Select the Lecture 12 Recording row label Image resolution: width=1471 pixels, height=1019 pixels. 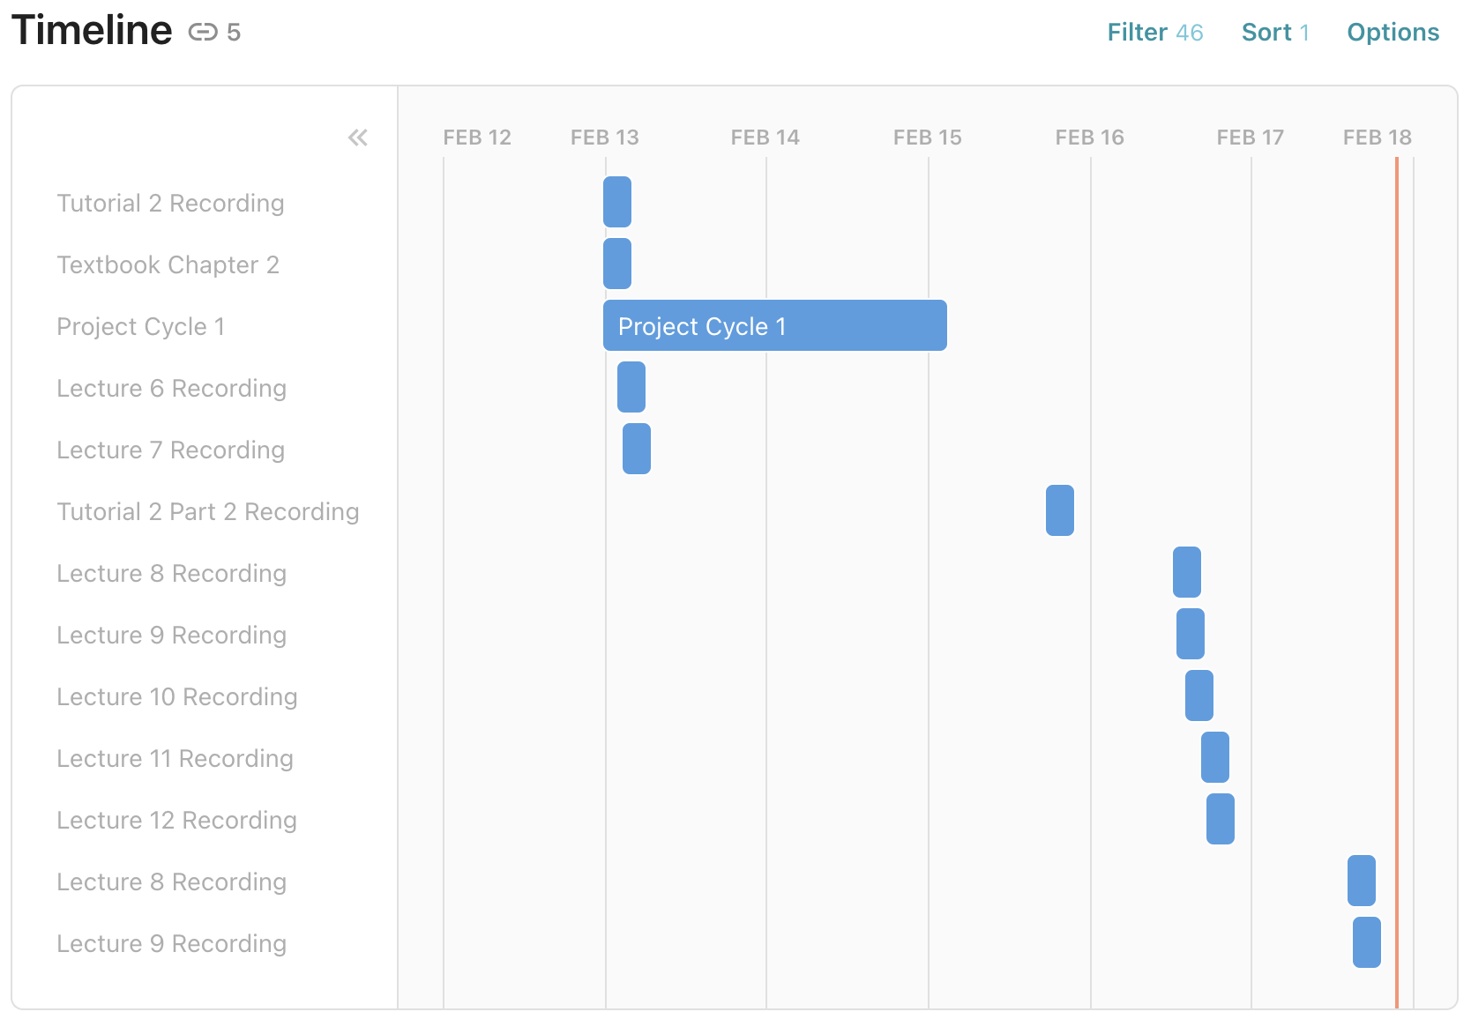coord(176,821)
